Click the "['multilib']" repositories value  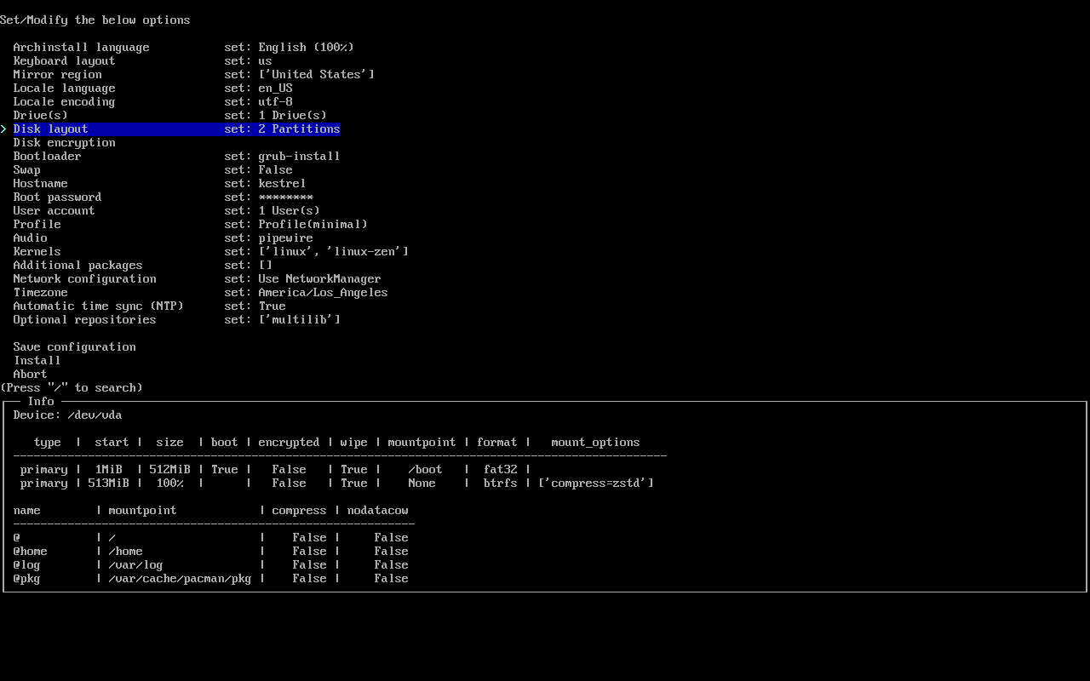pos(300,320)
